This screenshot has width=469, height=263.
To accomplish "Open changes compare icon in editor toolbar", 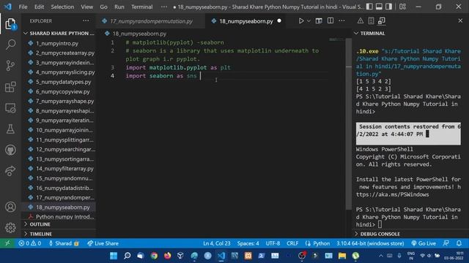I will pos(319,21).
